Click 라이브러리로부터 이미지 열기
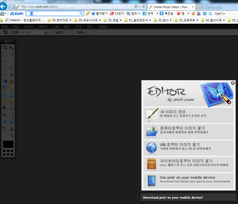 coord(188,164)
